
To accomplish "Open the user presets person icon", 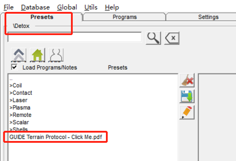I will click(x=56, y=55).
